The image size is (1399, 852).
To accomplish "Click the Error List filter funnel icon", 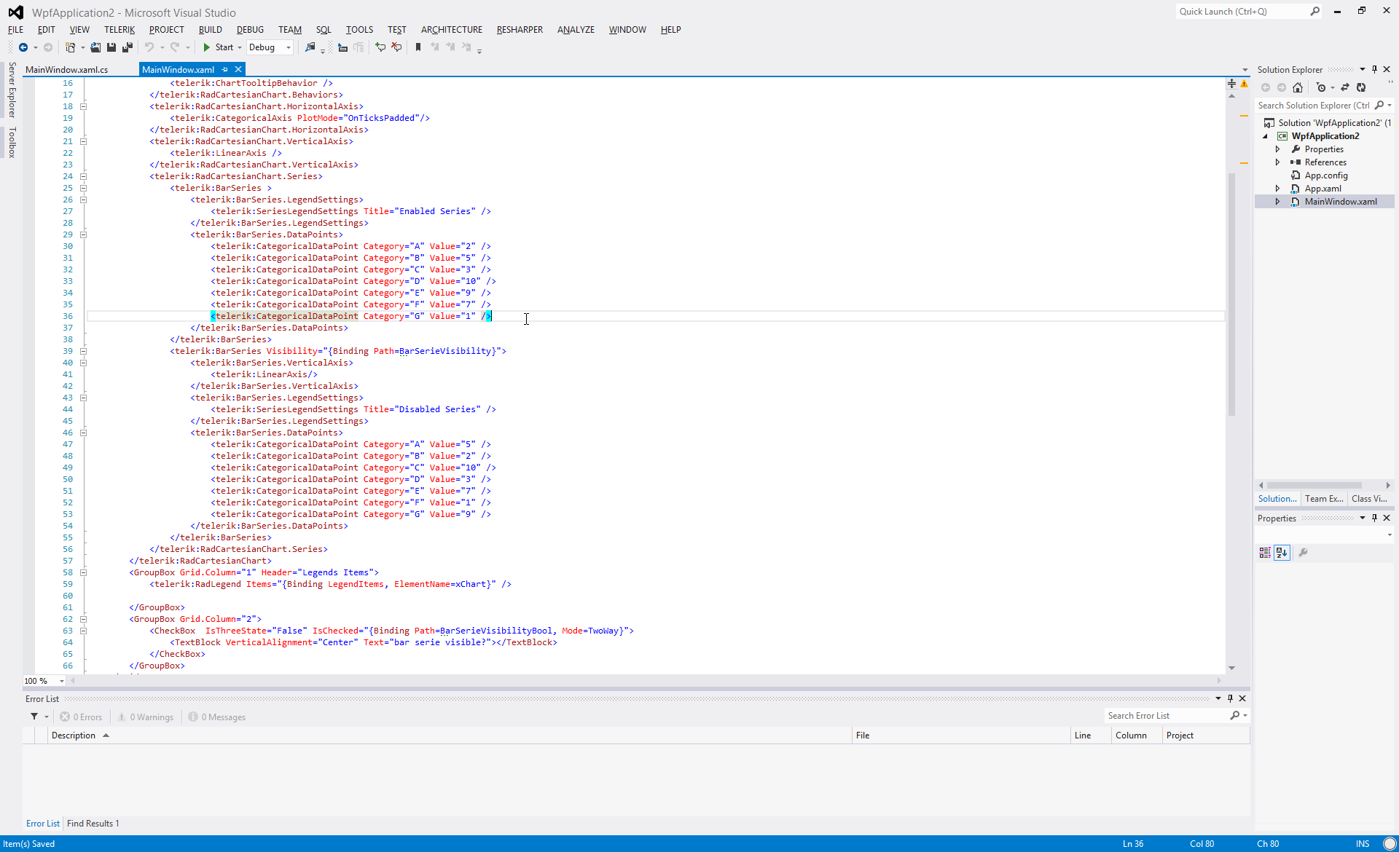I will click(34, 717).
